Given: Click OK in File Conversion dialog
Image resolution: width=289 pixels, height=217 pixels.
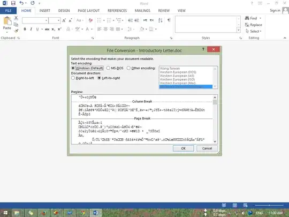Looking at the screenshot, I should (x=183, y=148).
